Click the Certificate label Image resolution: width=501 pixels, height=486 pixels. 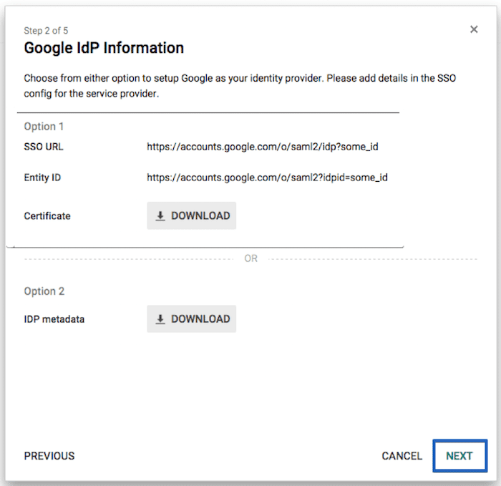47,216
